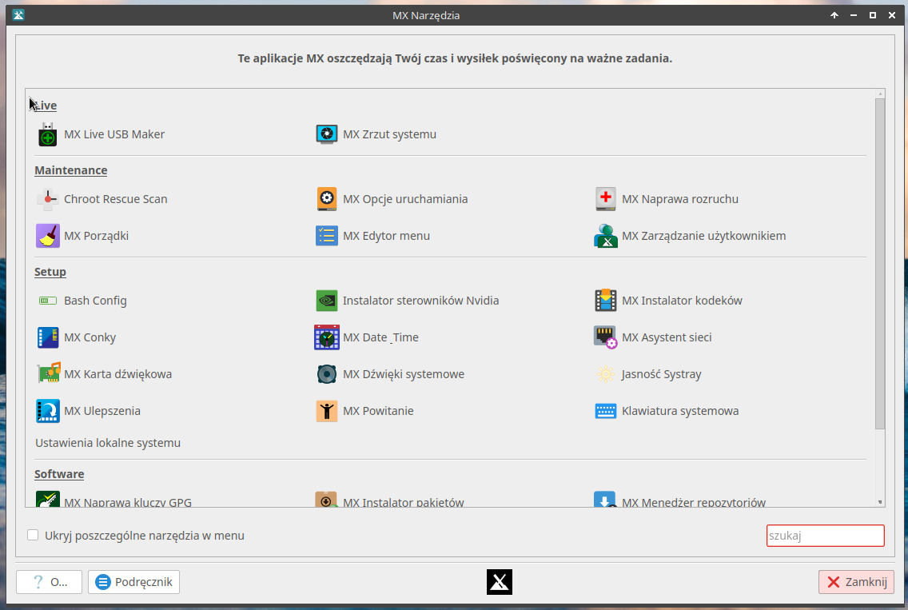Click MX Zarządzanie użytkownikiem icon
Viewport: 908px width, 610px height.
pyautogui.click(x=606, y=236)
